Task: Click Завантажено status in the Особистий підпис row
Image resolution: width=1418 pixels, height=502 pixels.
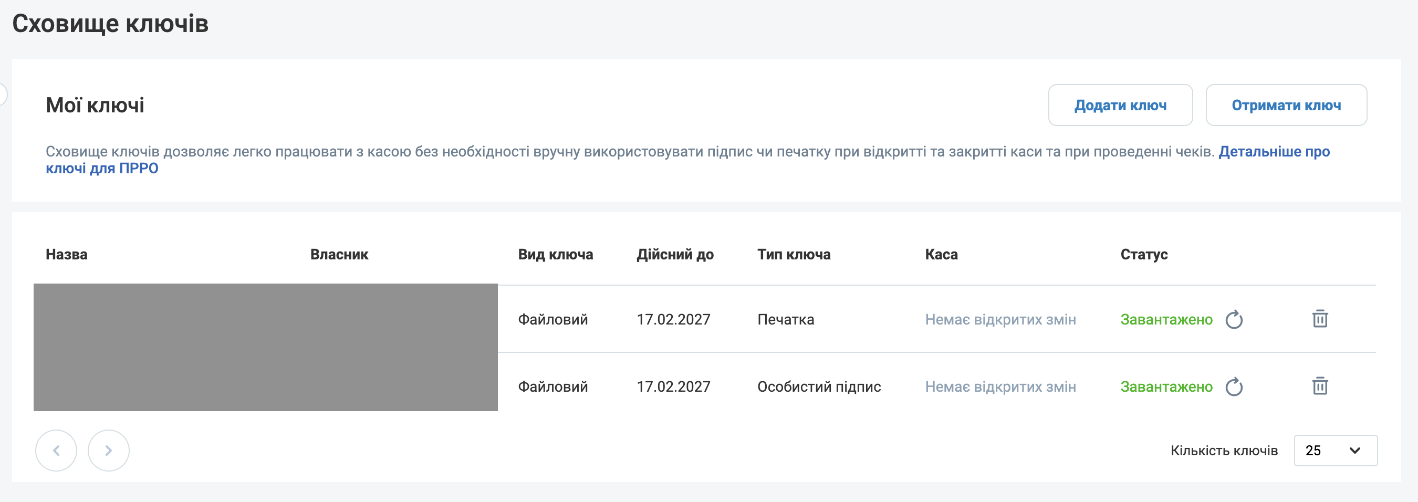Action: tap(1166, 386)
